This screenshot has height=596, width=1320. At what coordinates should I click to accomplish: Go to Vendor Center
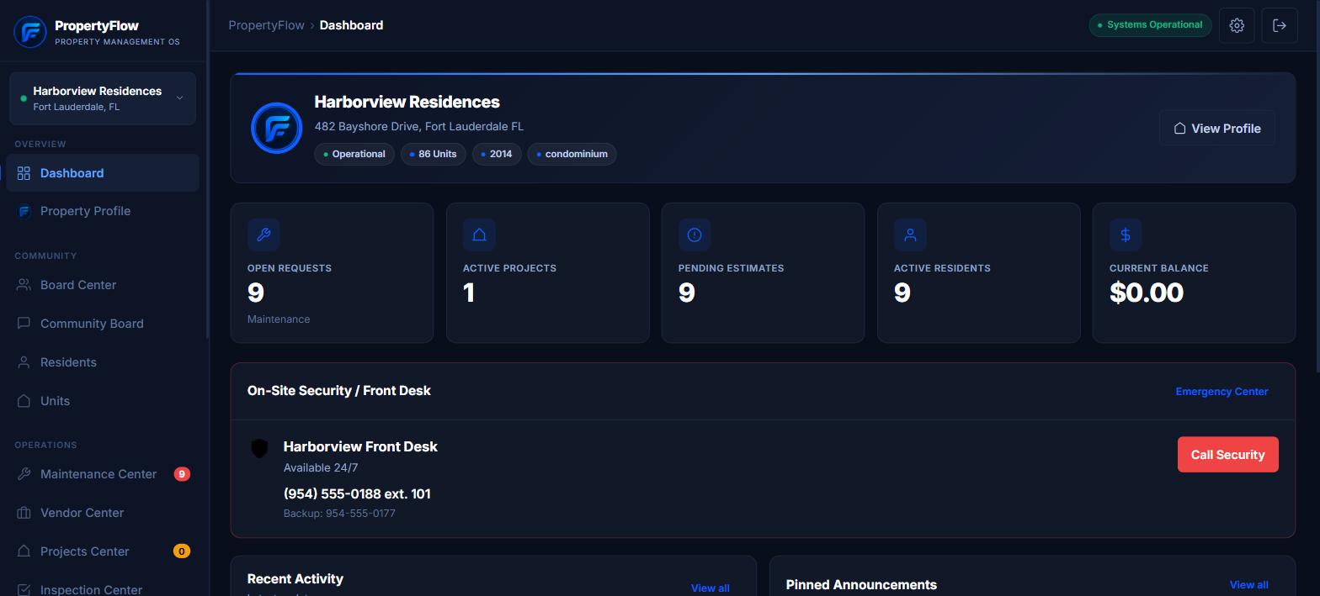tap(103, 513)
